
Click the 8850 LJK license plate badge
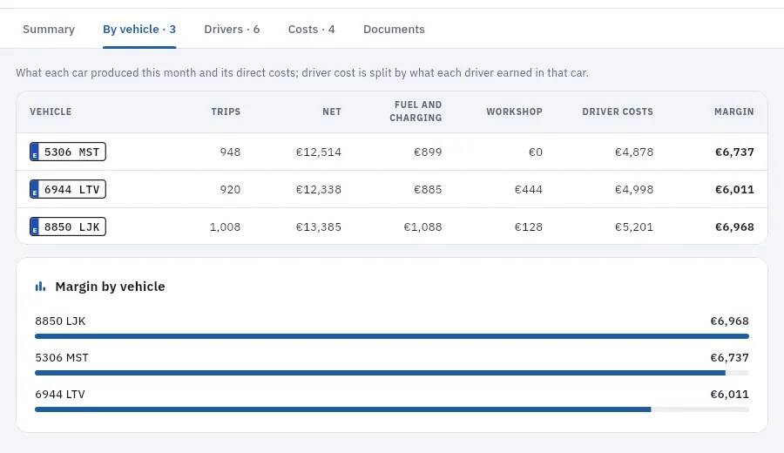pos(67,226)
